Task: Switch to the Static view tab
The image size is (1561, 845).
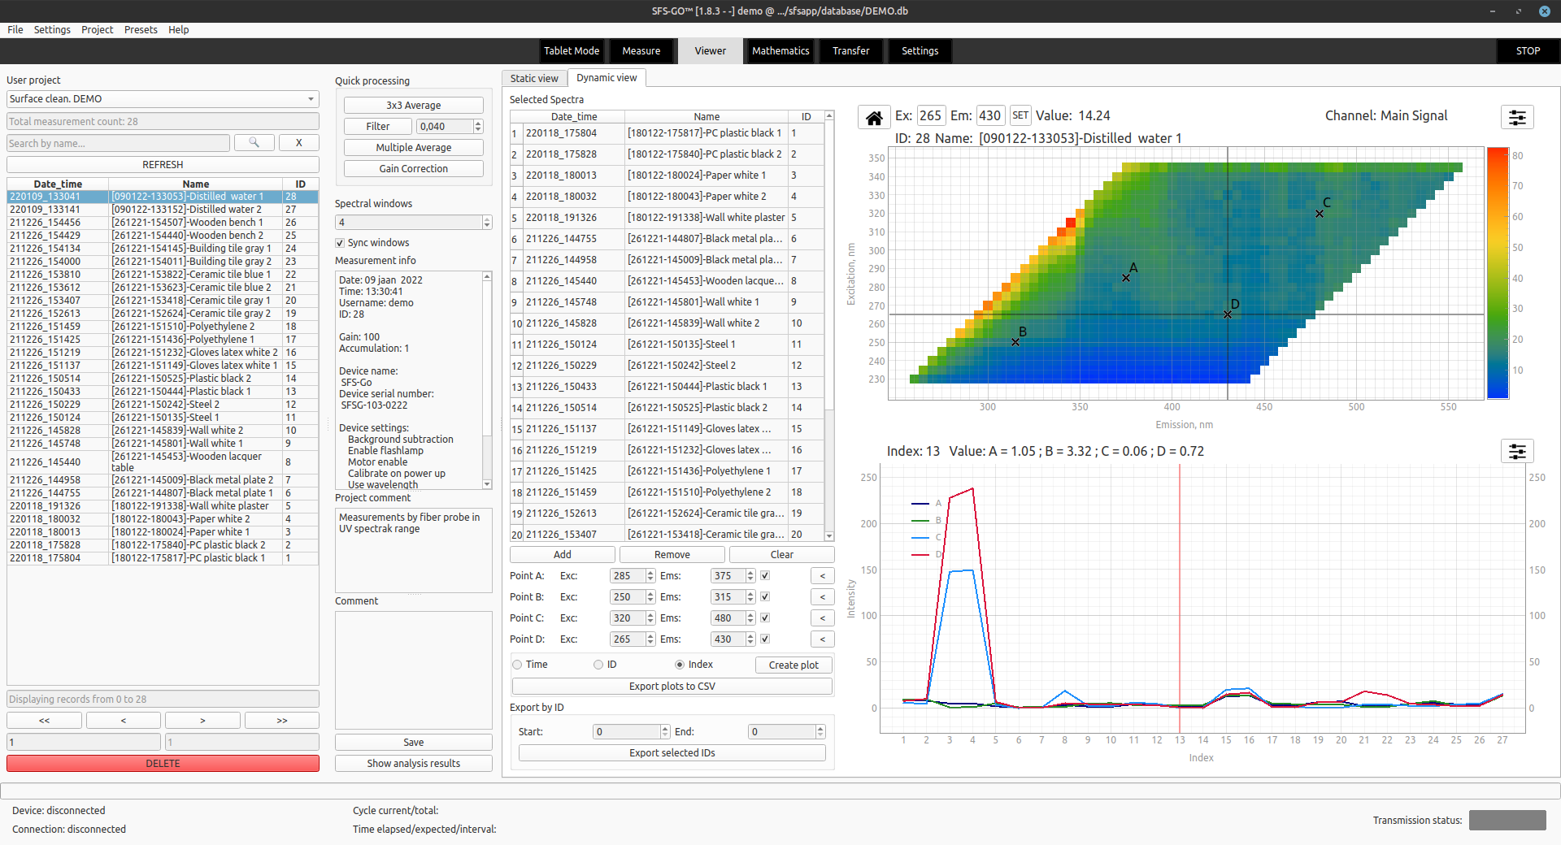Action: [534, 78]
